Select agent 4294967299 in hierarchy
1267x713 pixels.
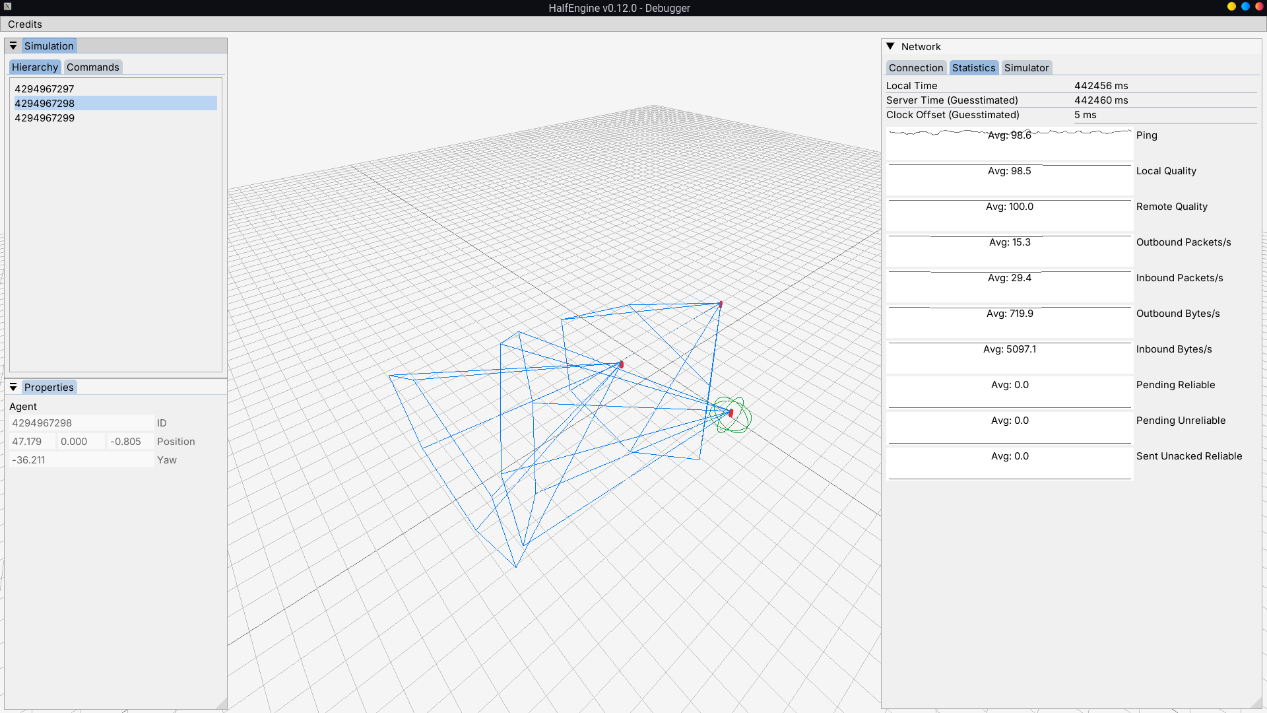click(115, 118)
